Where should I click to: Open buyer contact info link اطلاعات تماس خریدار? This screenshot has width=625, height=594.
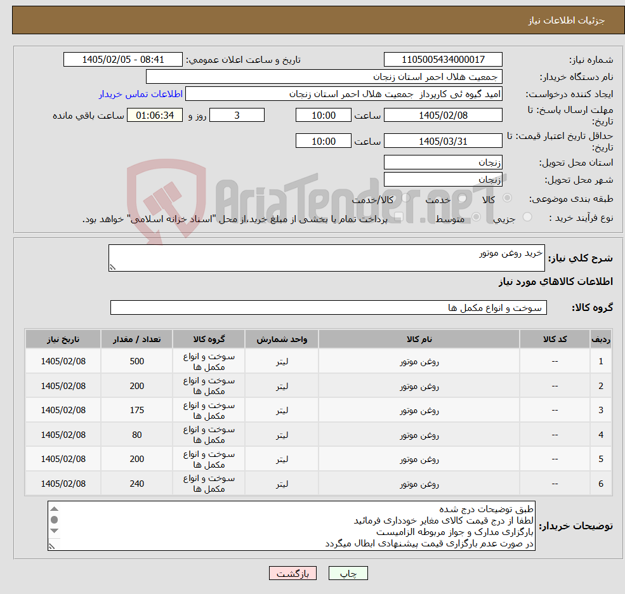point(141,94)
